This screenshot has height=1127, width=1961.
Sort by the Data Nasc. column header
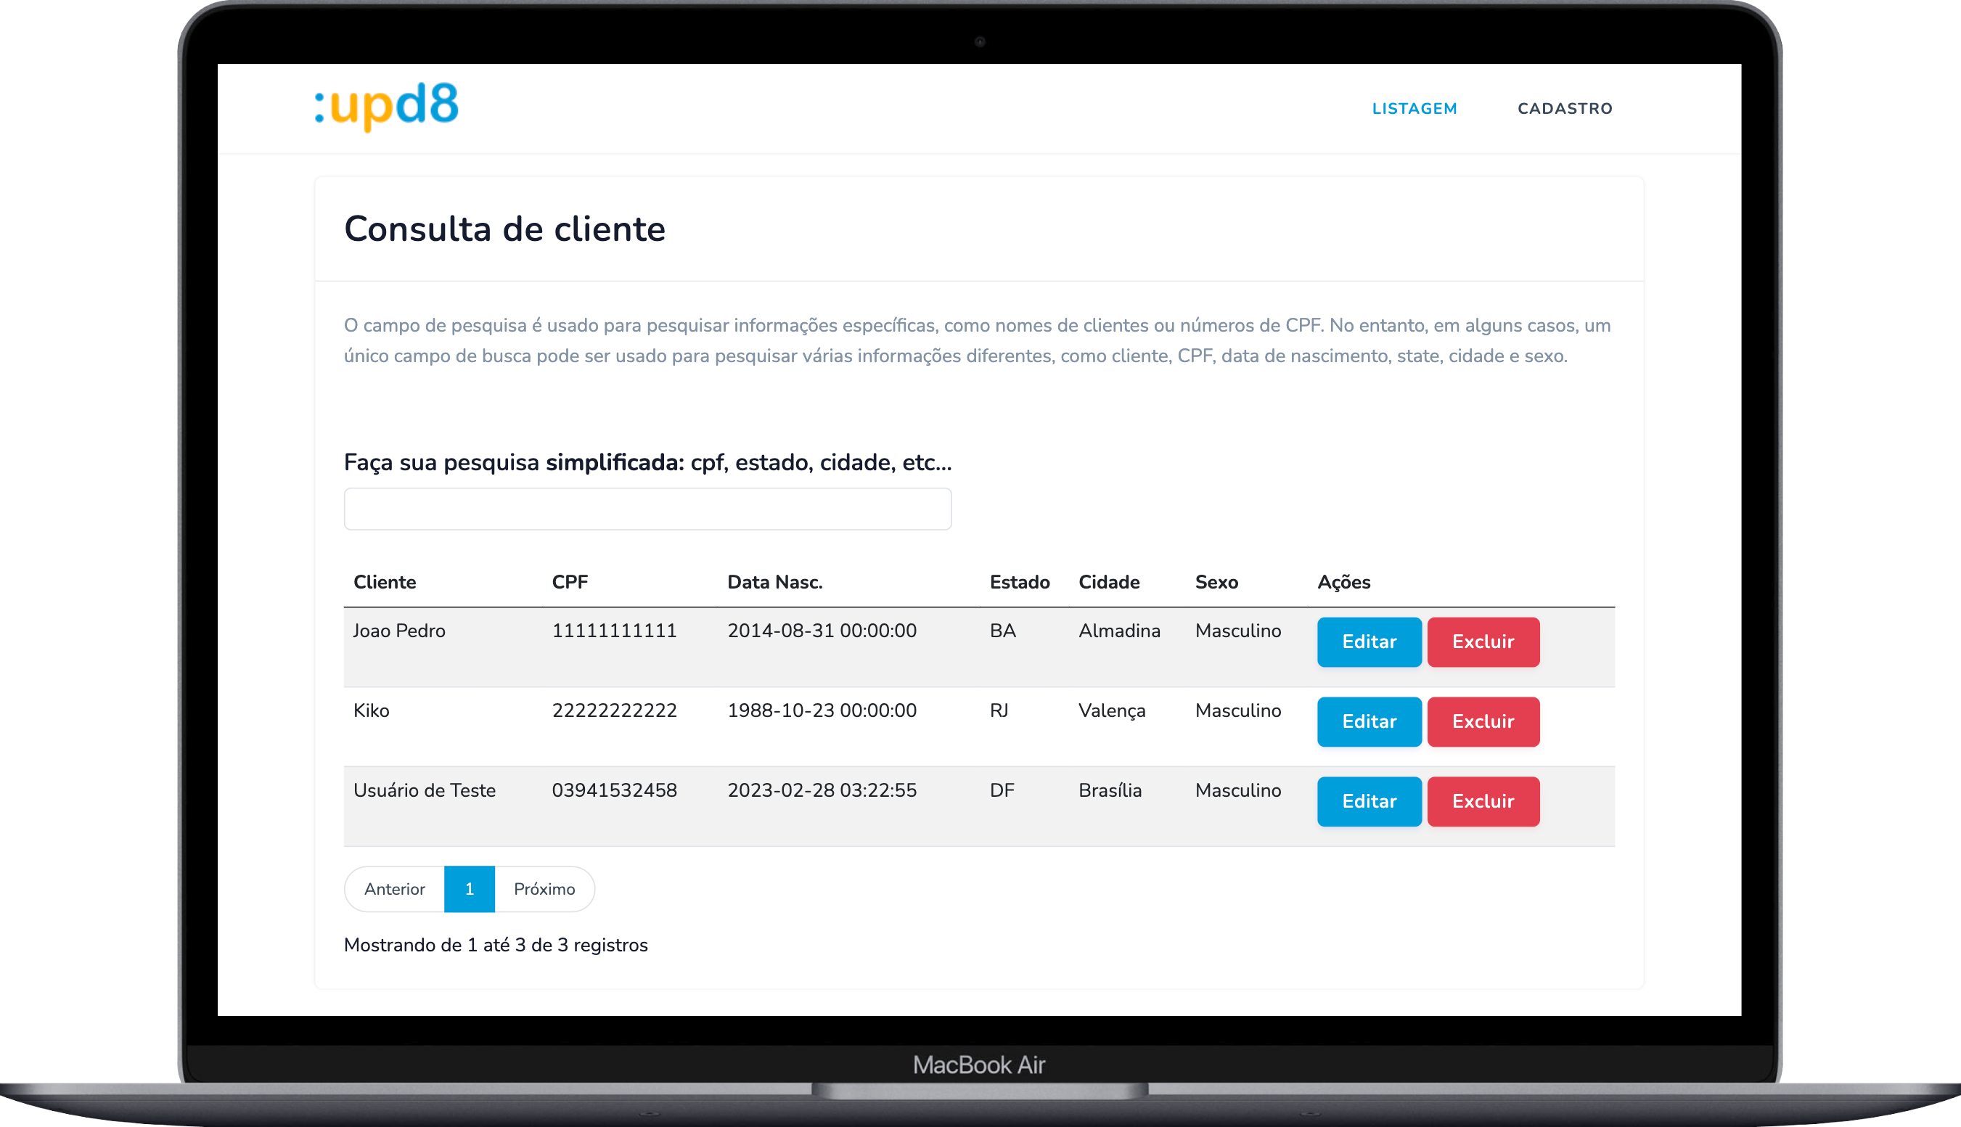774,582
